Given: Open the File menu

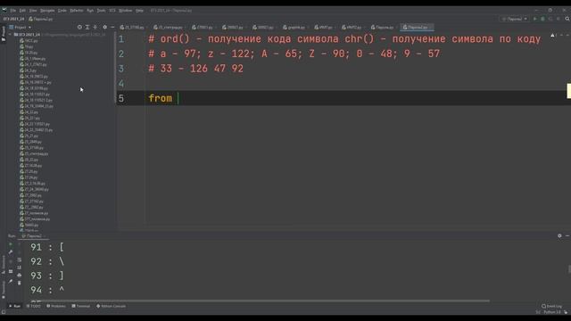Looking at the screenshot, I should [13, 11].
